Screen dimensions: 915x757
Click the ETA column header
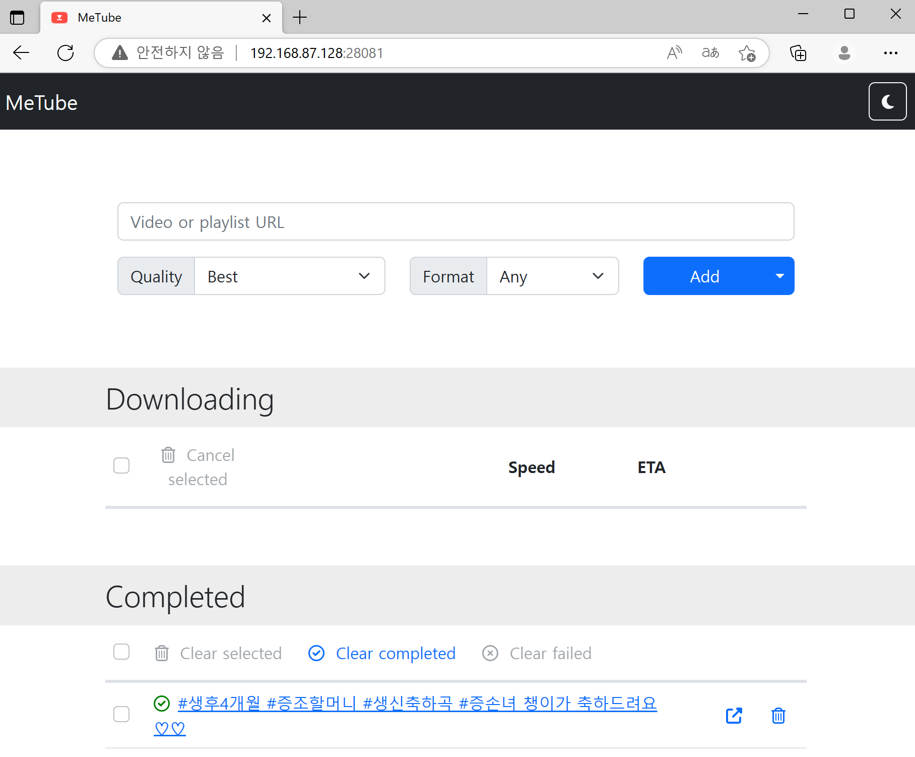[651, 467]
